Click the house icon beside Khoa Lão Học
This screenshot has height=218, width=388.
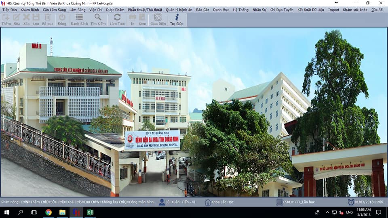pos(208,202)
